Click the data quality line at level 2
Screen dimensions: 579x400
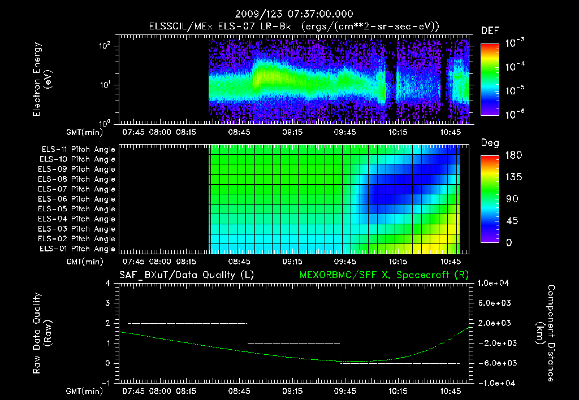(188, 323)
